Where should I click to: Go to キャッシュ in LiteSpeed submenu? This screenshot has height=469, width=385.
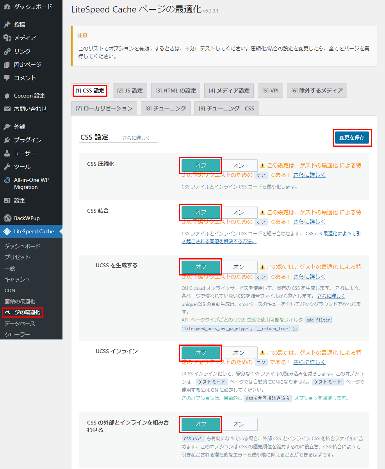coord(17,279)
